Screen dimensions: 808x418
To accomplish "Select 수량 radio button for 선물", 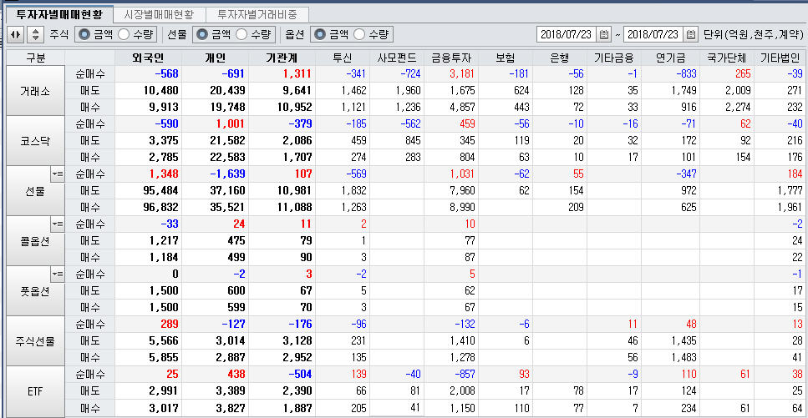I will pyautogui.click(x=242, y=35).
